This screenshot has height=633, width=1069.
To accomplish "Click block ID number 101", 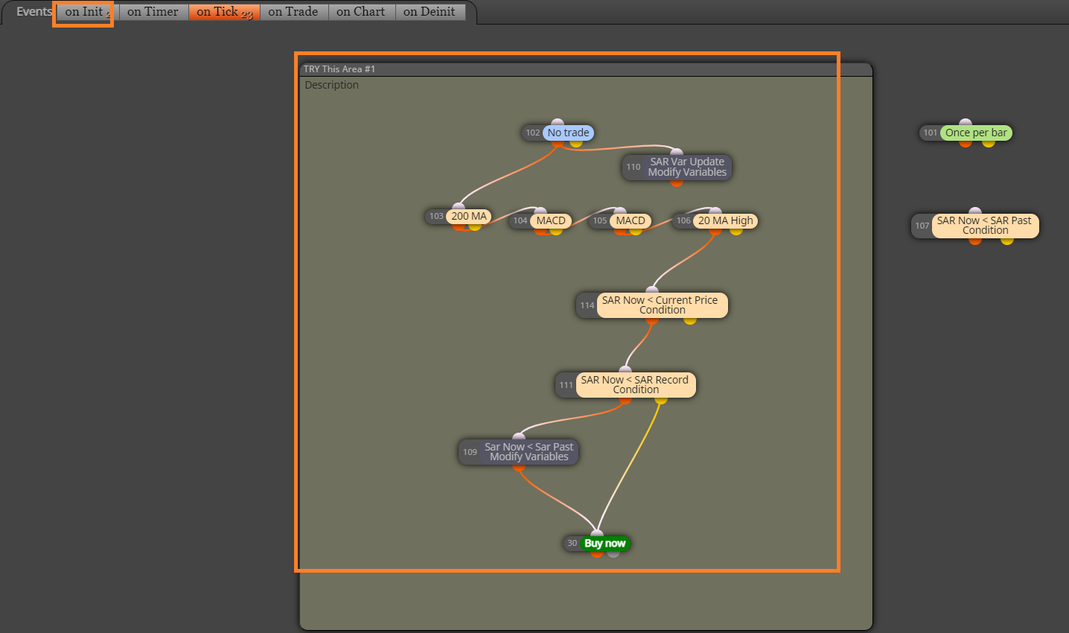I will [931, 133].
